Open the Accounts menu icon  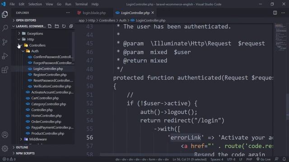point(5,135)
